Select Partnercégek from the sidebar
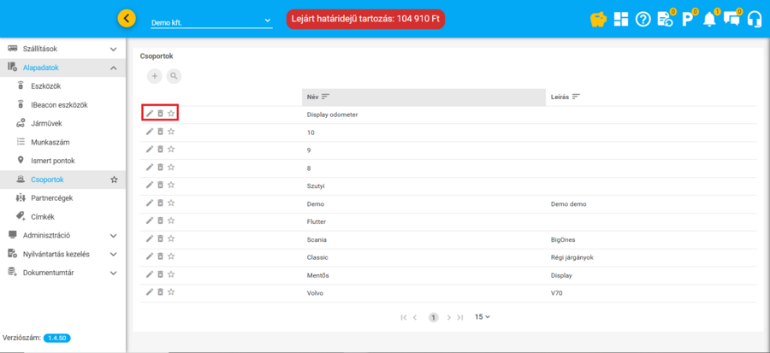Image resolution: width=770 pixels, height=353 pixels. tap(51, 197)
